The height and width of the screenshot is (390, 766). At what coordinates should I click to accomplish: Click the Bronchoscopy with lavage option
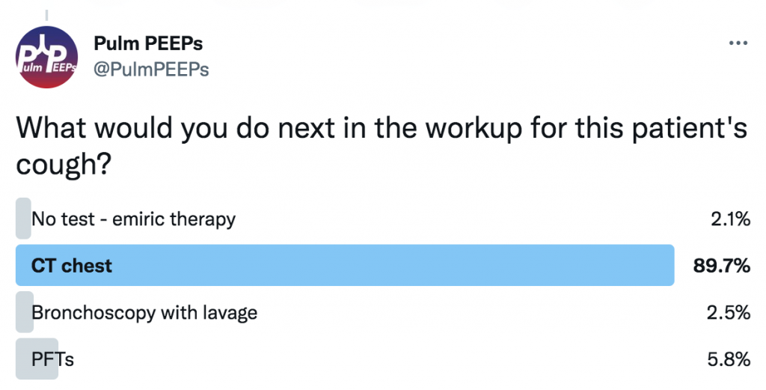(144, 313)
